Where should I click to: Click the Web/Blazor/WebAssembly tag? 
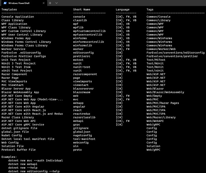point(165,92)
